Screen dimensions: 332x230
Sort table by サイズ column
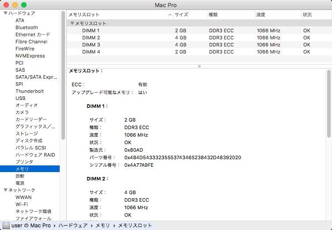tap(191, 15)
